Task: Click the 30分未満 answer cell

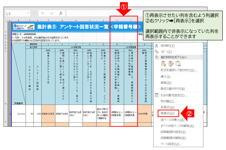Action: (144, 114)
